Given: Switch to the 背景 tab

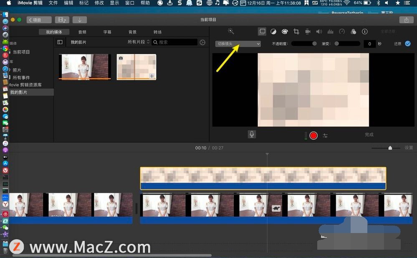Looking at the screenshot, I should pos(132,32).
